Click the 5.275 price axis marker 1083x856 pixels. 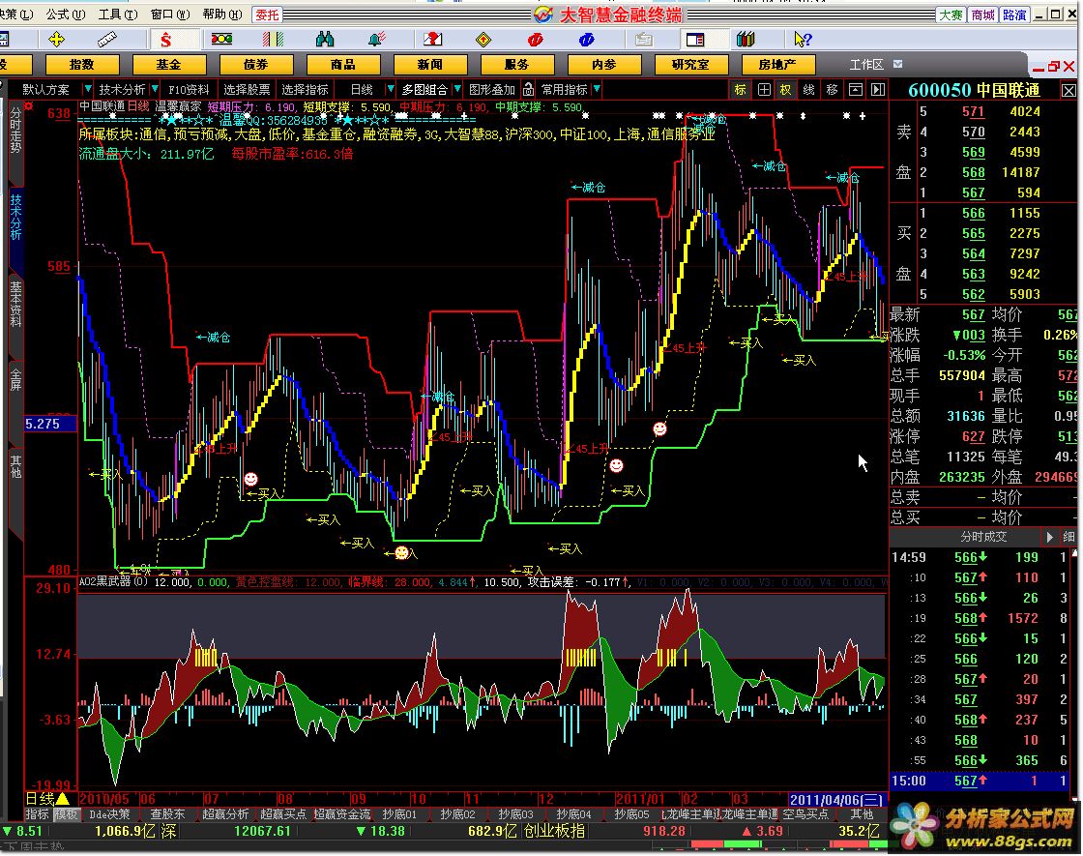[50, 424]
